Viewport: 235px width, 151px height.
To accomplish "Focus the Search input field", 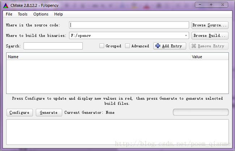I will pos(53,46).
